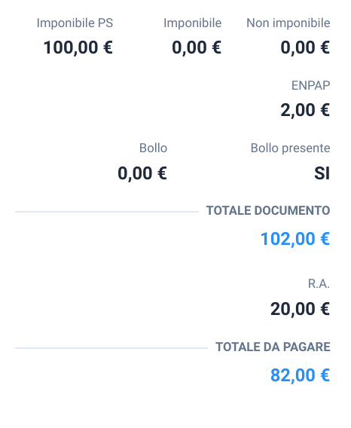Click the Bollo label
Screen dimensions: 351x428
(153, 148)
